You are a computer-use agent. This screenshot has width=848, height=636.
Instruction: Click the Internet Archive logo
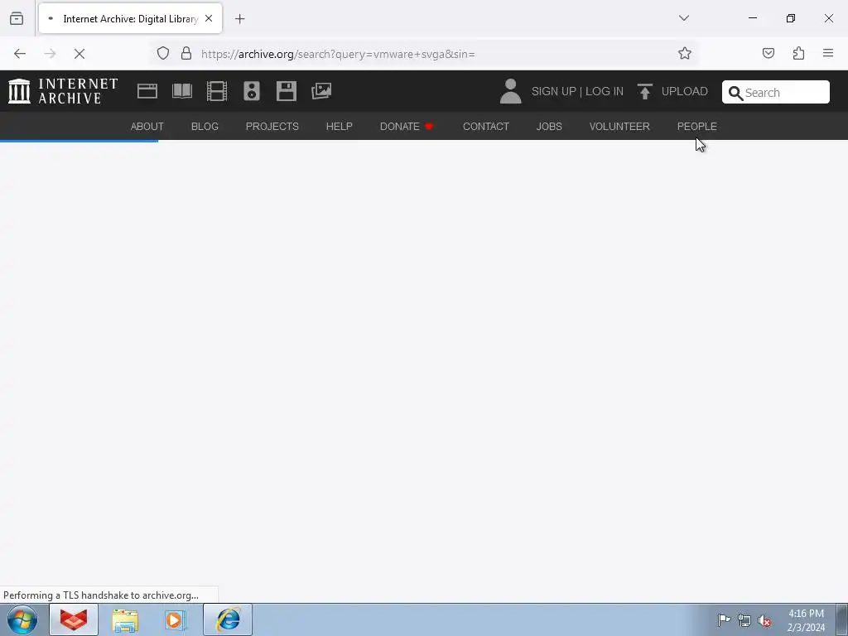pyautogui.click(x=63, y=91)
